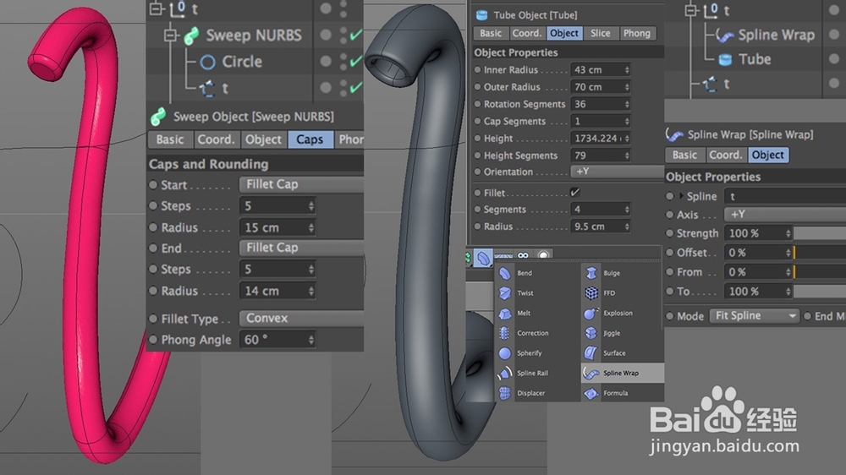Toggle Tube visibility dot in tree
Screen dimensions: 846x475
pos(834,59)
